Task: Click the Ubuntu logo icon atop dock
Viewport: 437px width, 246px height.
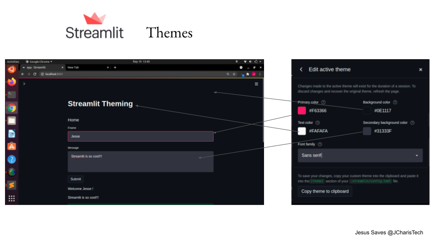Action: [12, 69]
